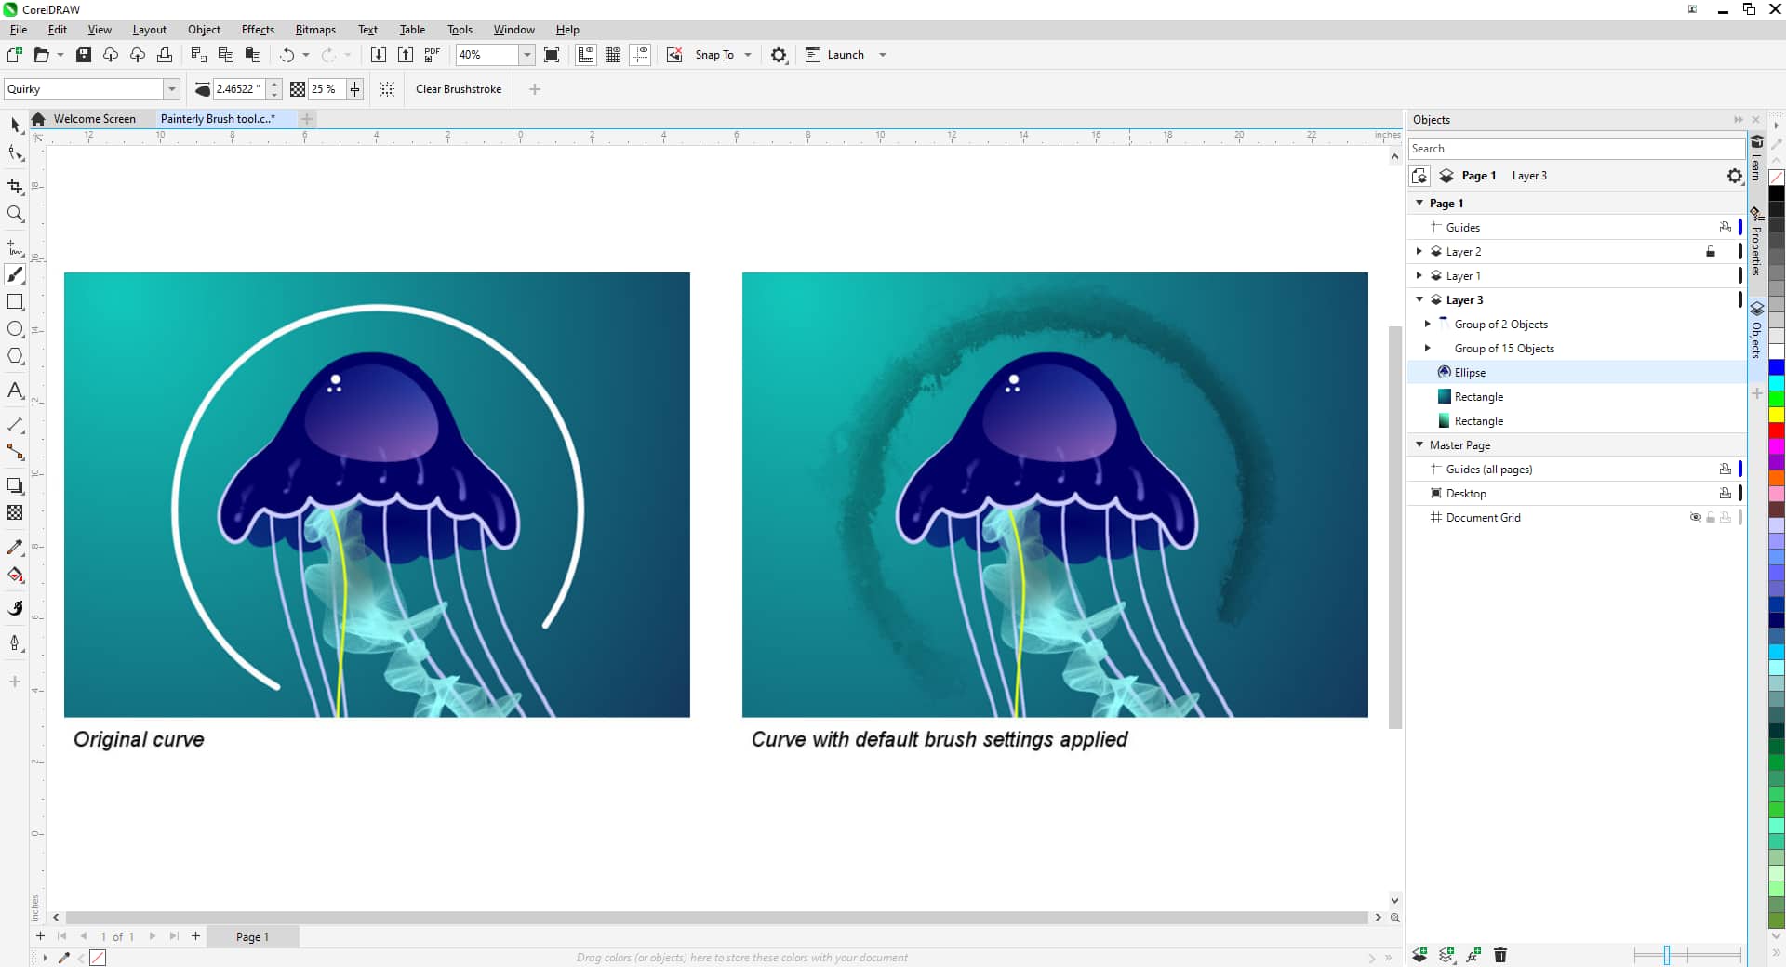The width and height of the screenshot is (1786, 967).
Task: Pick the red swatch in the palette
Action: pyautogui.click(x=1776, y=431)
